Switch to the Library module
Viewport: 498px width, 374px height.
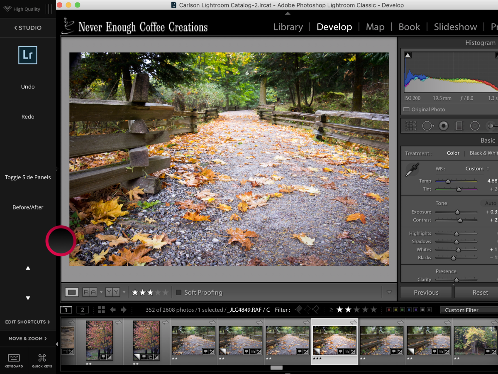click(x=288, y=27)
